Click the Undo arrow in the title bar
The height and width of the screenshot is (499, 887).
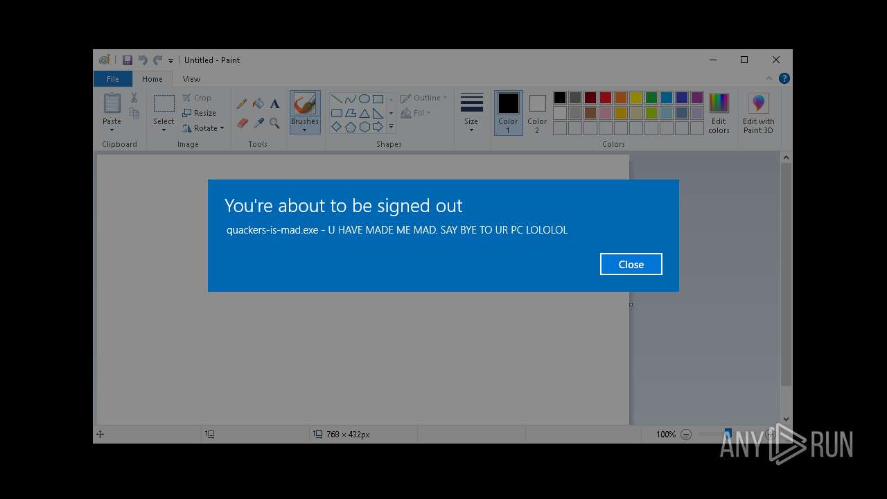tap(143, 60)
